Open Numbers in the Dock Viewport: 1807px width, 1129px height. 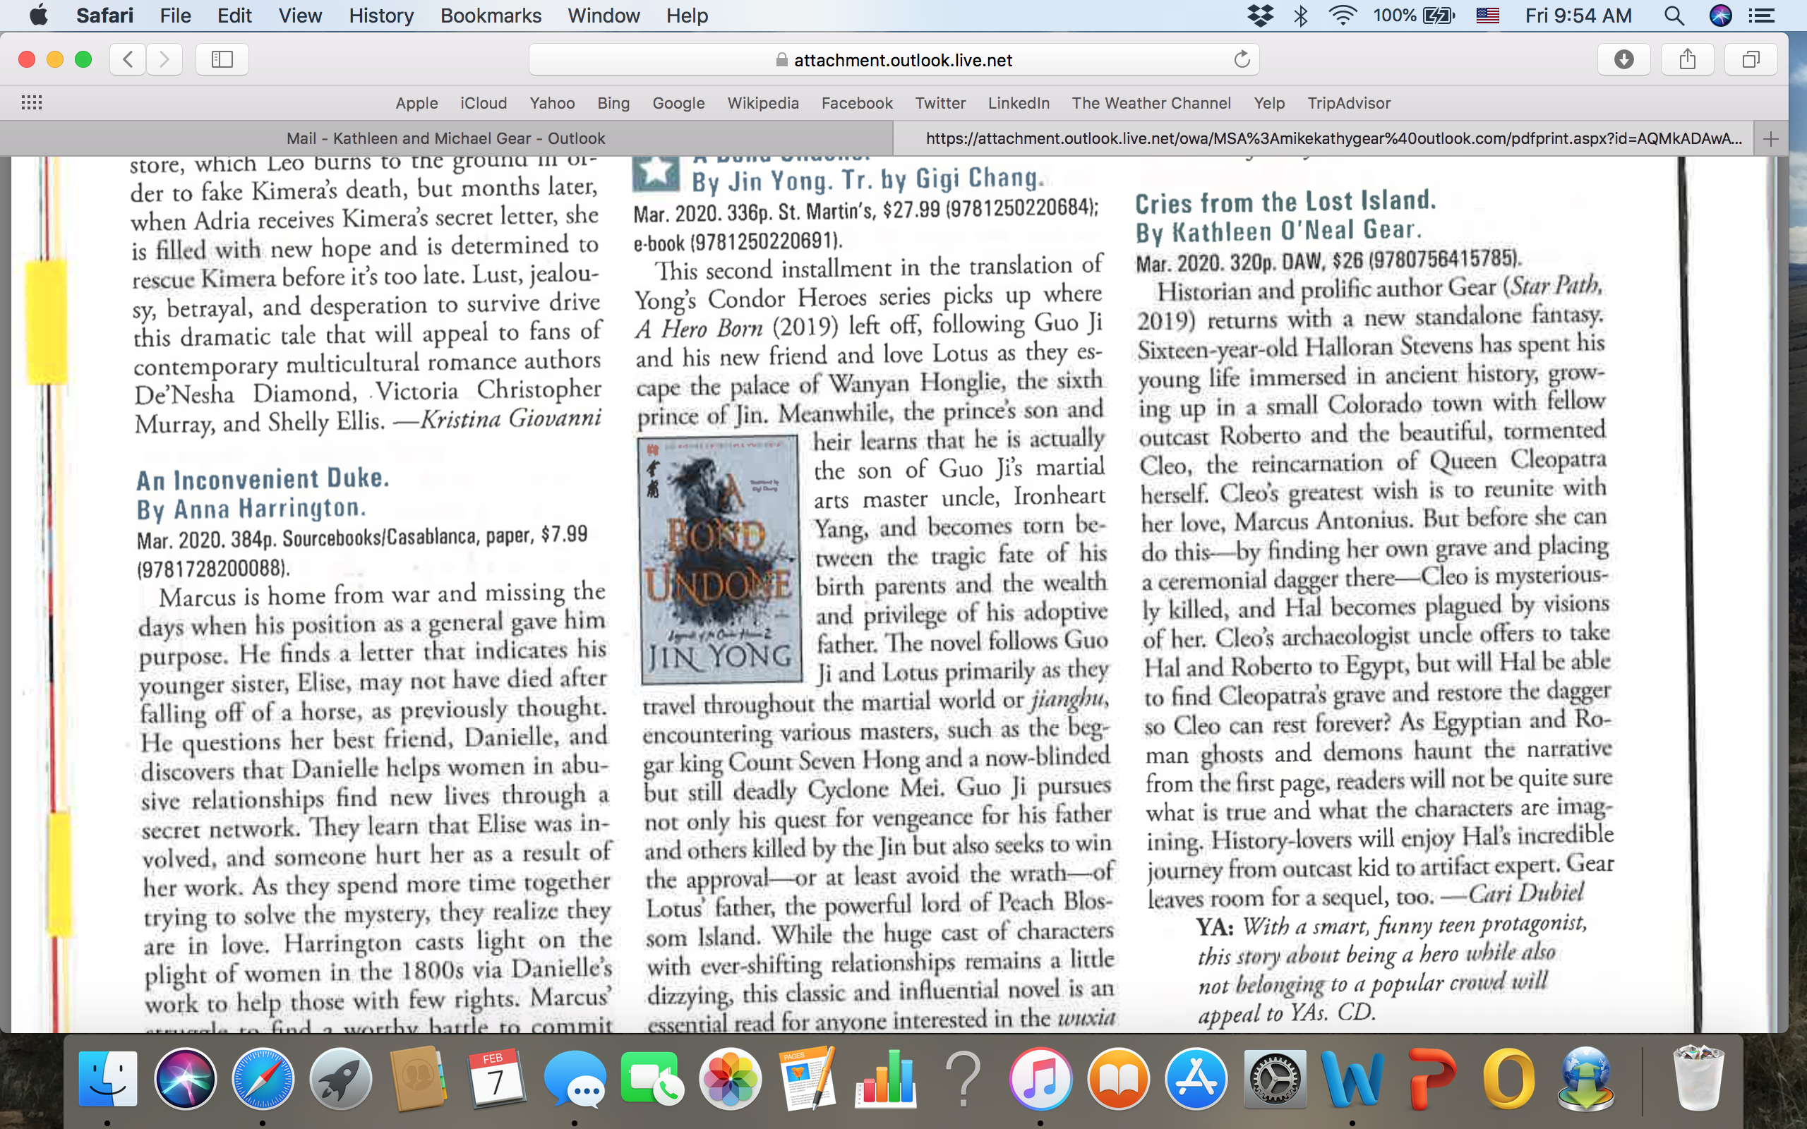tap(886, 1078)
